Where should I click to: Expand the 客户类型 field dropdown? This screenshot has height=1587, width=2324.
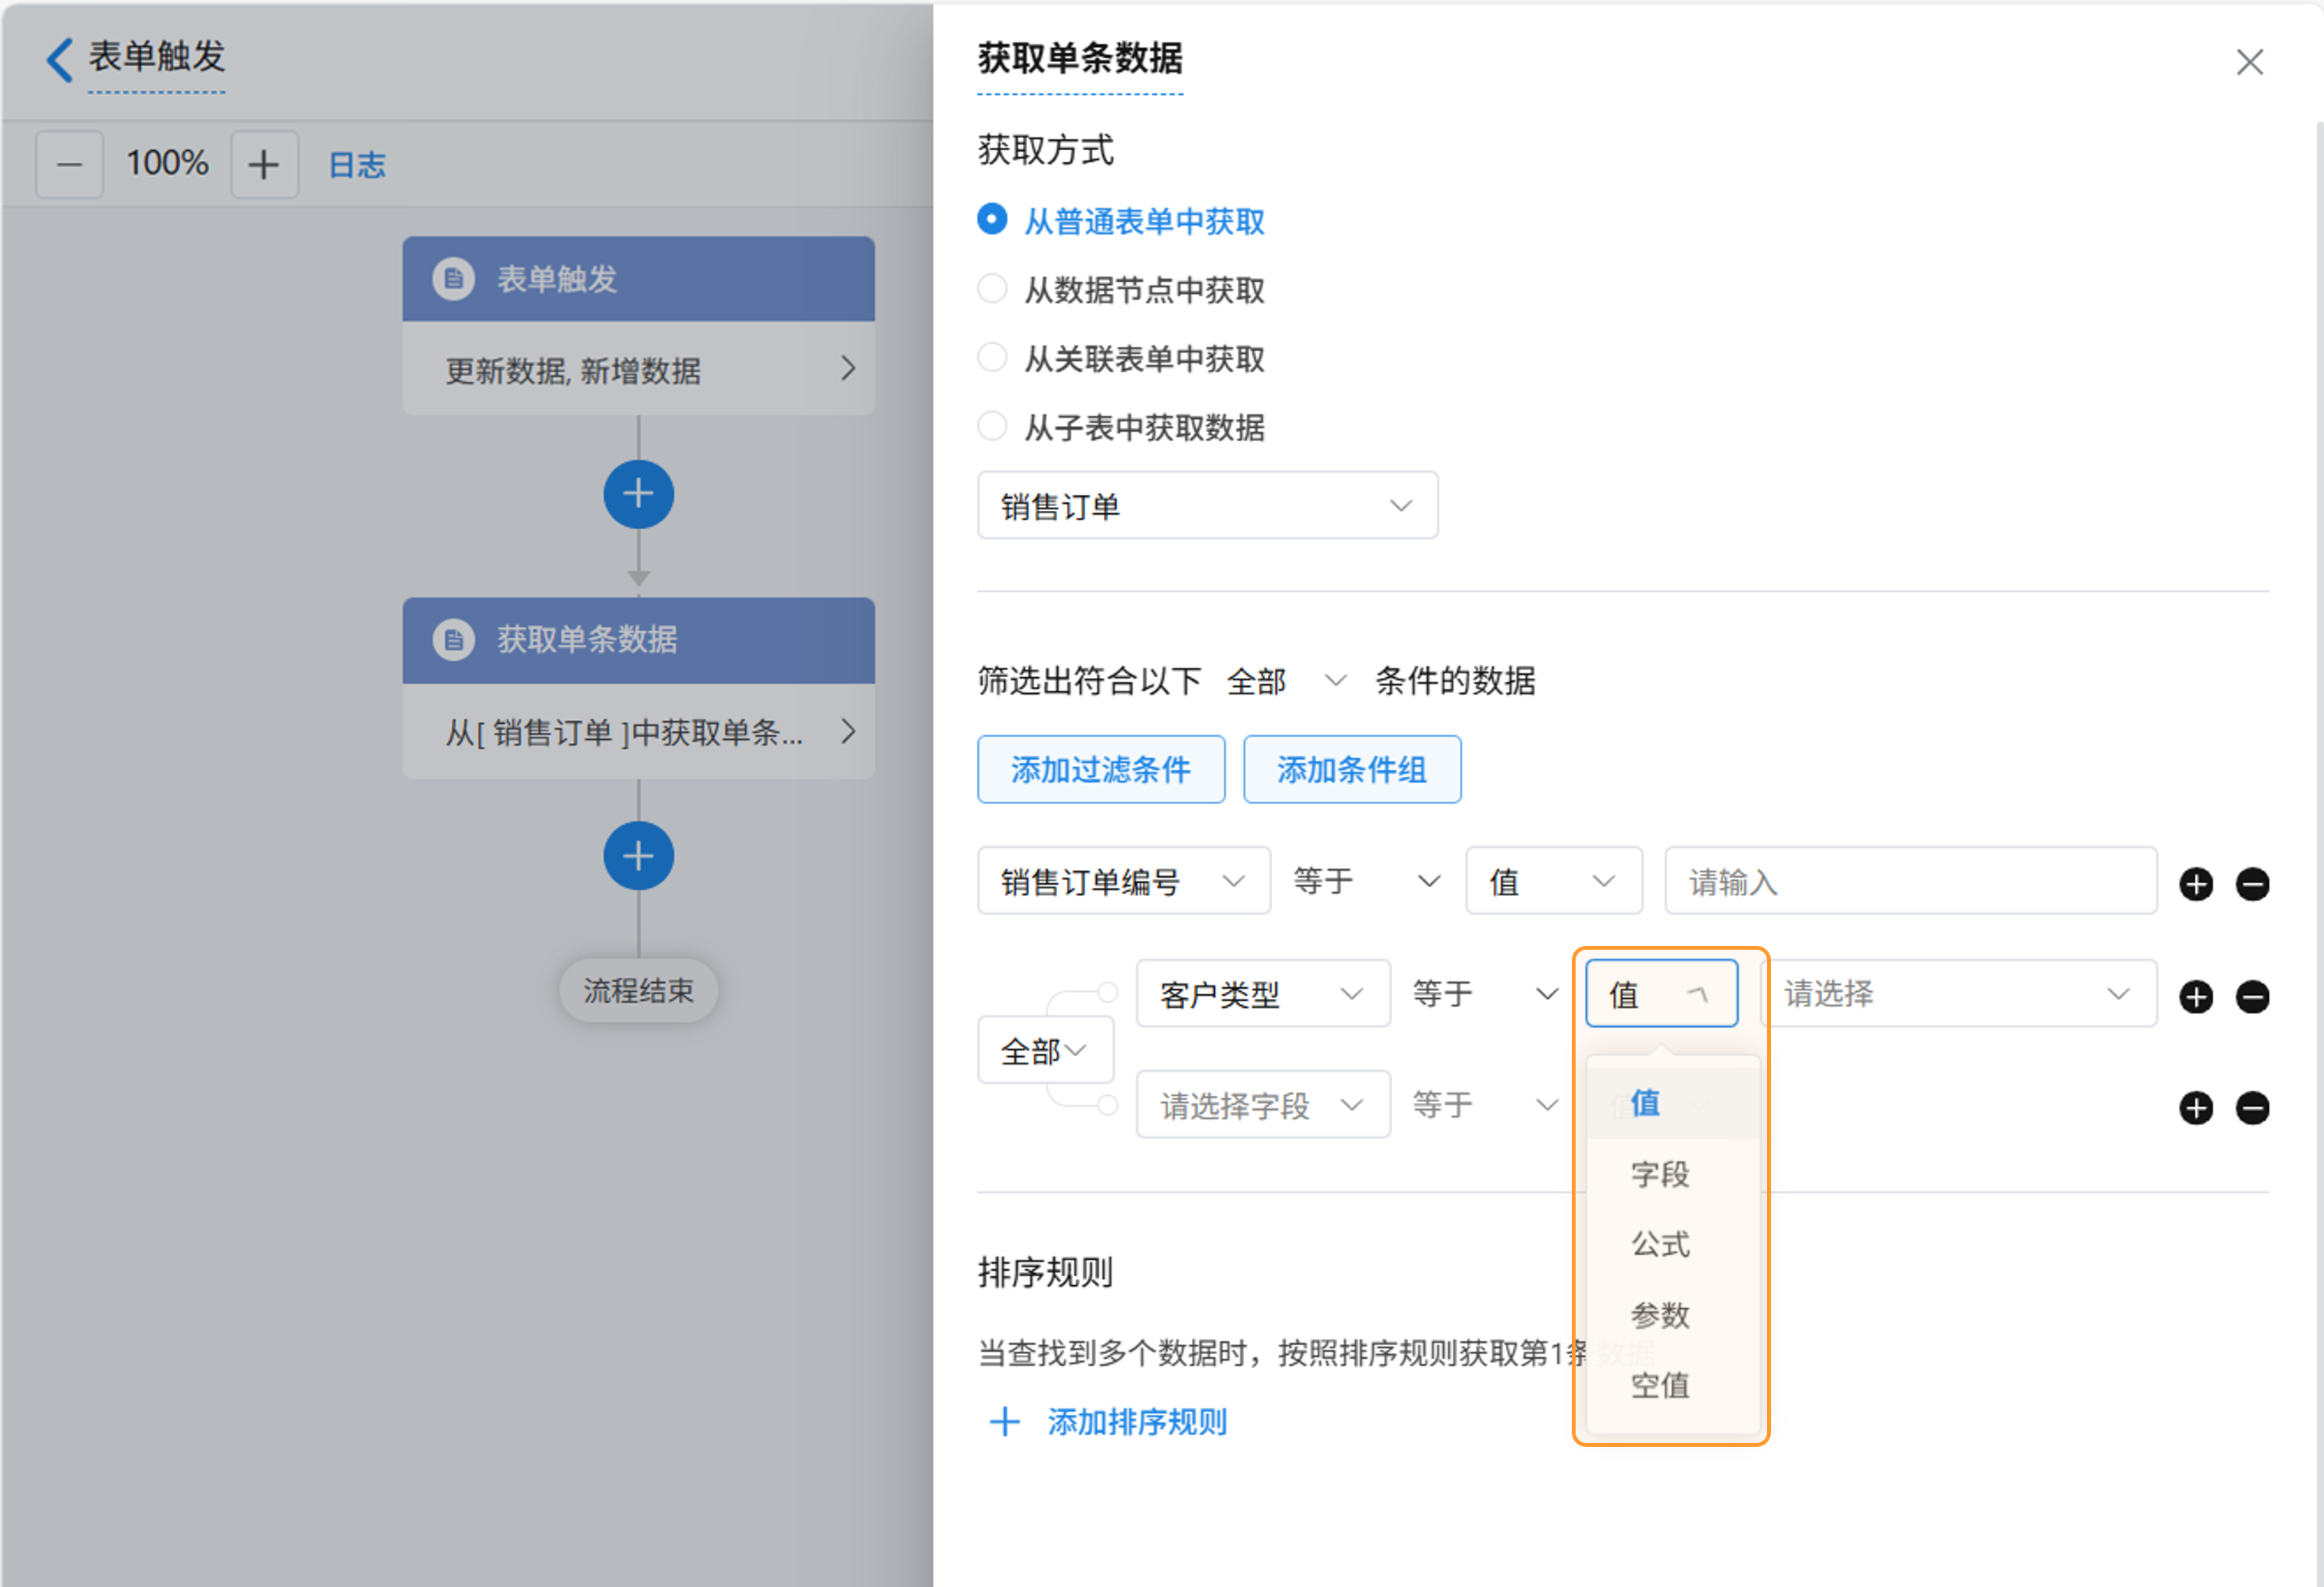click(1262, 994)
